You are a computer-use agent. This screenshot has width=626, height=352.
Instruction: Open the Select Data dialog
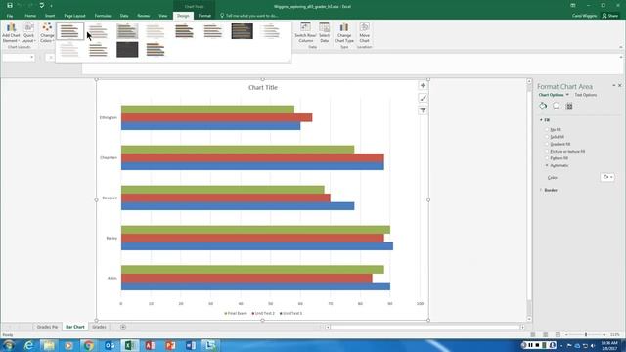[324, 32]
